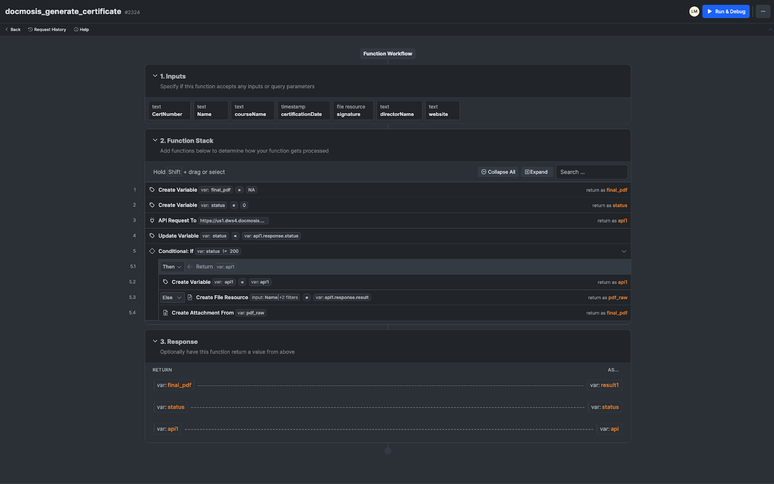Open Request History
The width and height of the screenshot is (774, 484).
click(x=47, y=29)
